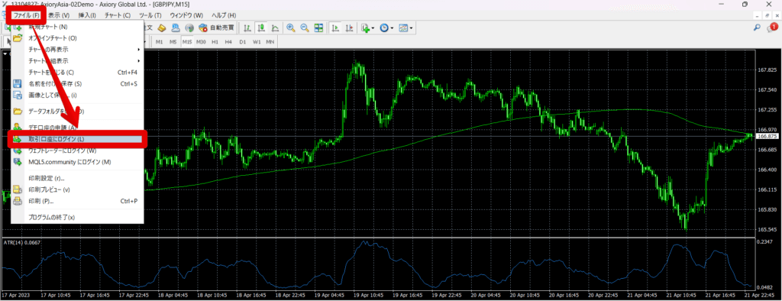This screenshot has height=301, width=782.
Task: Open the notifications chat icon with red badge
Action: tap(772, 28)
